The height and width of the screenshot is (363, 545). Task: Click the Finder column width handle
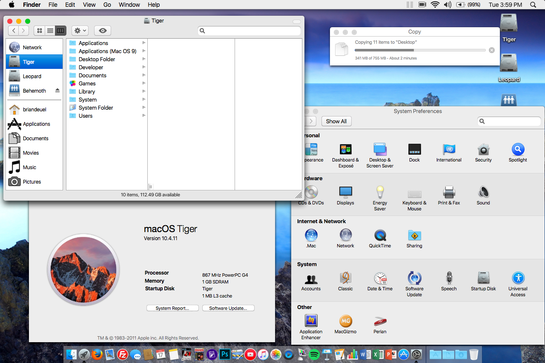click(x=150, y=187)
